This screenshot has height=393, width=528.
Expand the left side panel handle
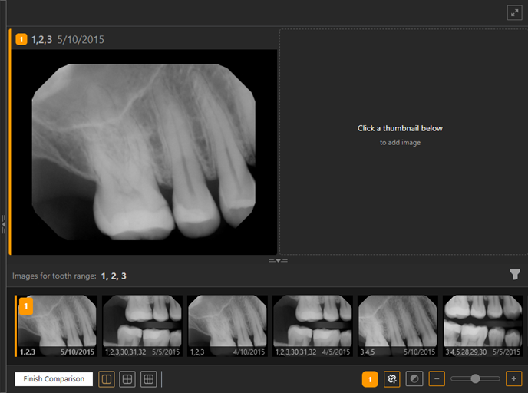point(3,223)
